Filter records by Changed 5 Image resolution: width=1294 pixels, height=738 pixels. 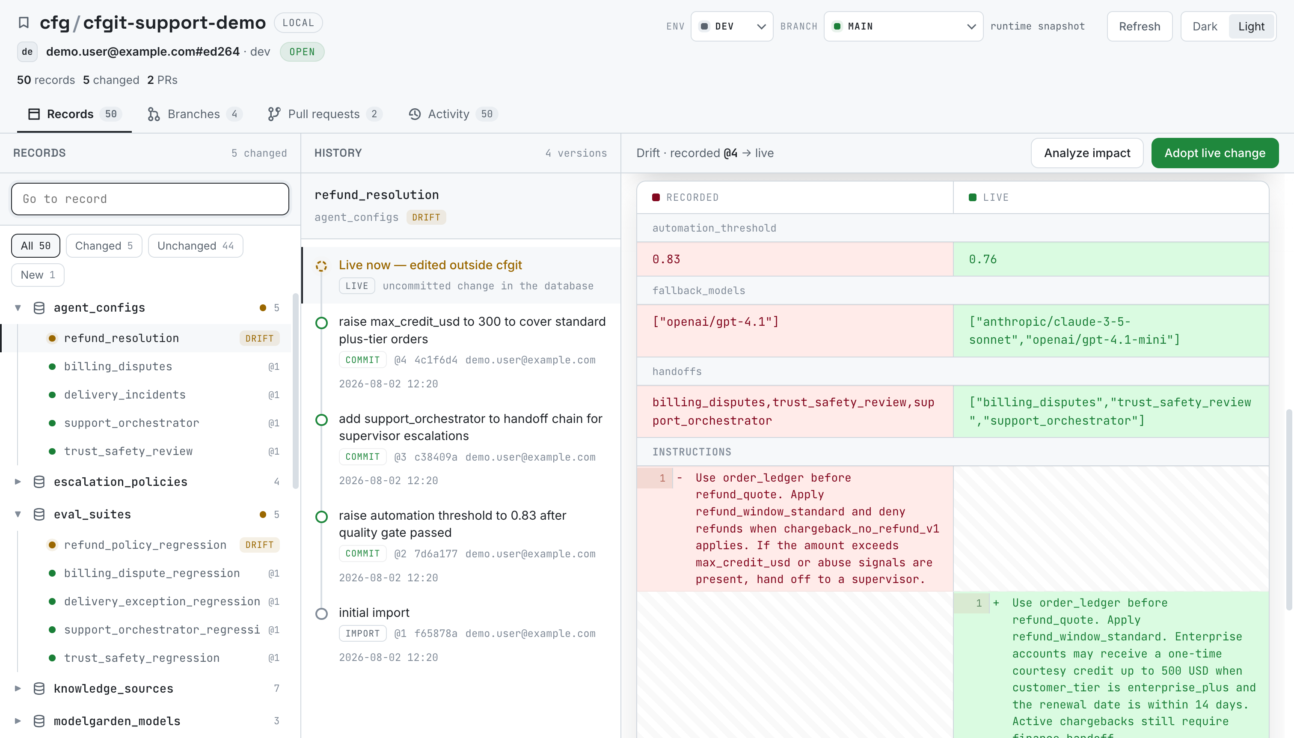(104, 246)
